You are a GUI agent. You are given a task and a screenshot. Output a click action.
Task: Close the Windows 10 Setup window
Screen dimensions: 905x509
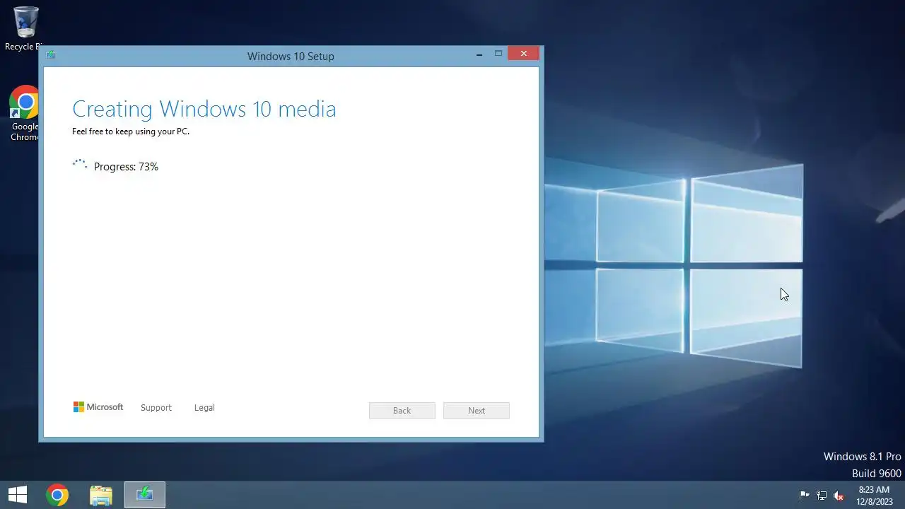click(523, 54)
